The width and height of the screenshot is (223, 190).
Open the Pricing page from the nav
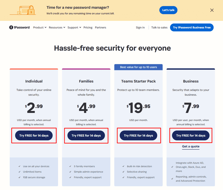(88, 27)
